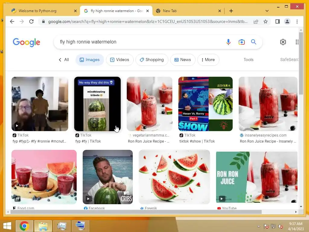Open Google quick settings gear
The height and width of the screenshot is (232, 309).
click(283, 42)
